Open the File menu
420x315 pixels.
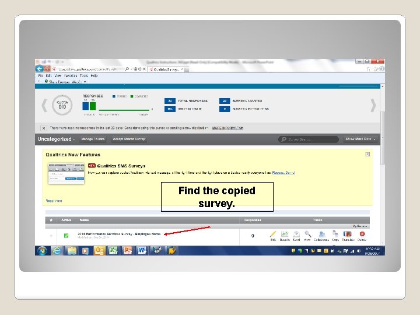click(41, 76)
